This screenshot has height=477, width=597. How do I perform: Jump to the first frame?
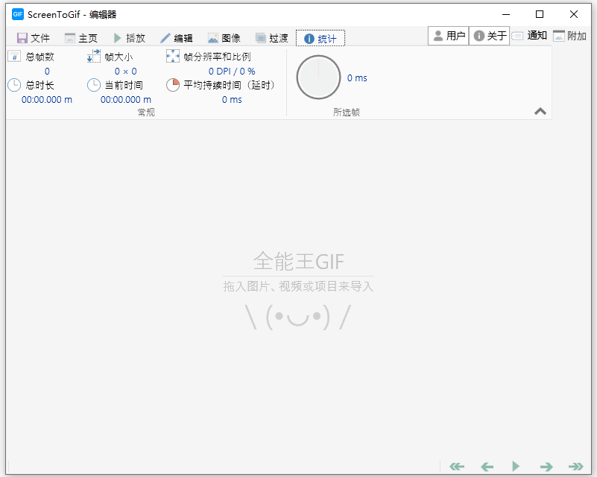tap(456, 467)
